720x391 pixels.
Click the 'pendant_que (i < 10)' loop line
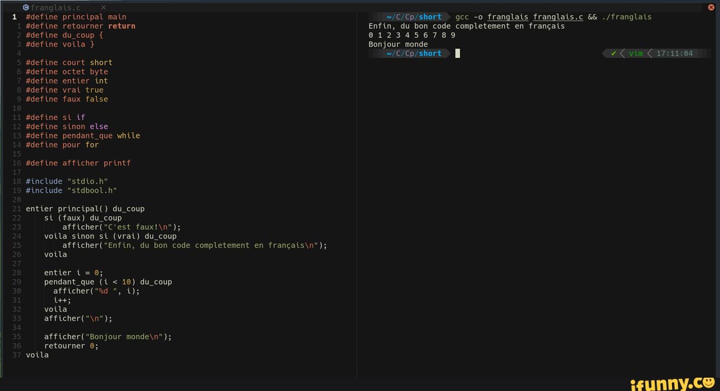tap(107, 282)
